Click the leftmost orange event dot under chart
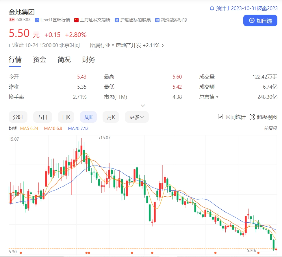The image size is (282, 257). coord(21,253)
